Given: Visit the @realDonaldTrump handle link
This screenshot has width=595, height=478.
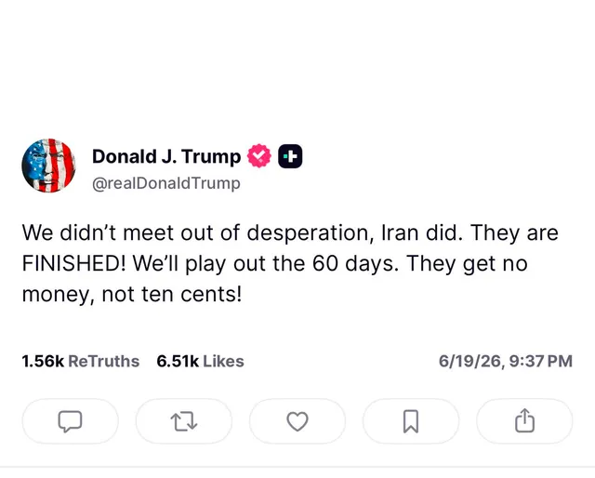Looking at the screenshot, I should (x=166, y=183).
